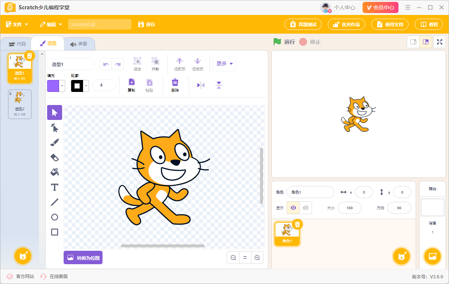Hide the sprite using the crossed-eye icon

click(x=306, y=208)
